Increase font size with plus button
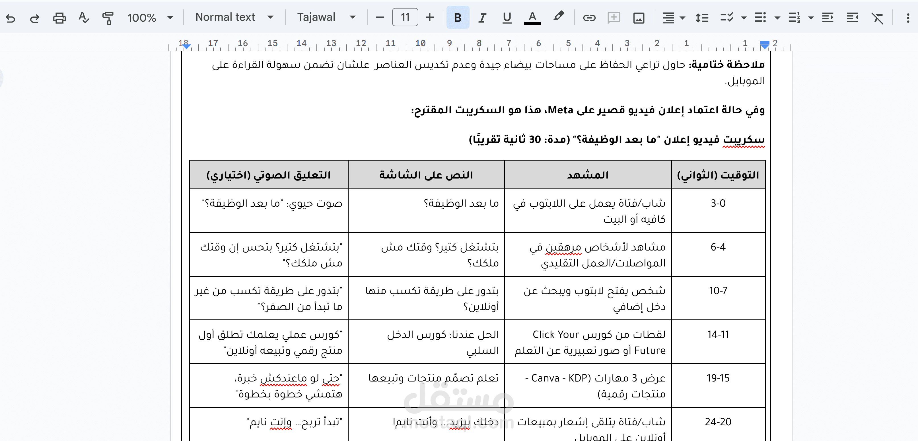The width and height of the screenshot is (918, 441). click(430, 17)
